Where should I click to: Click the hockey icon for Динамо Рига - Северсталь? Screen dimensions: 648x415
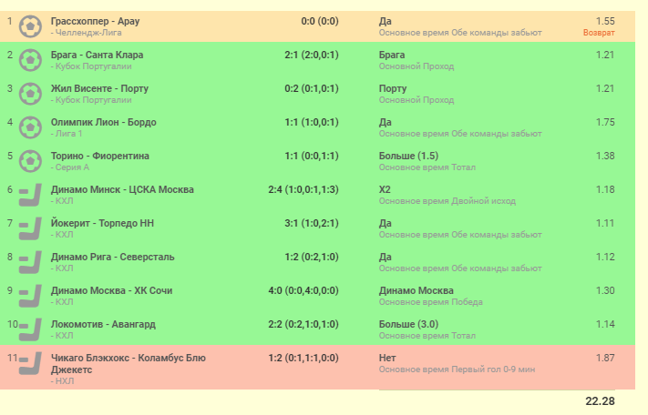tap(30, 262)
